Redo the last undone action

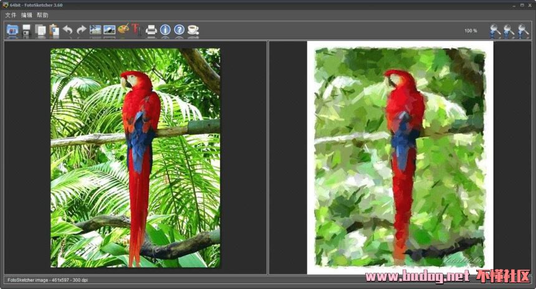[82, 30]
